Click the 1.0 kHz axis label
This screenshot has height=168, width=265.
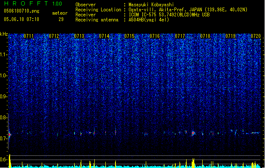click(4, 76)
